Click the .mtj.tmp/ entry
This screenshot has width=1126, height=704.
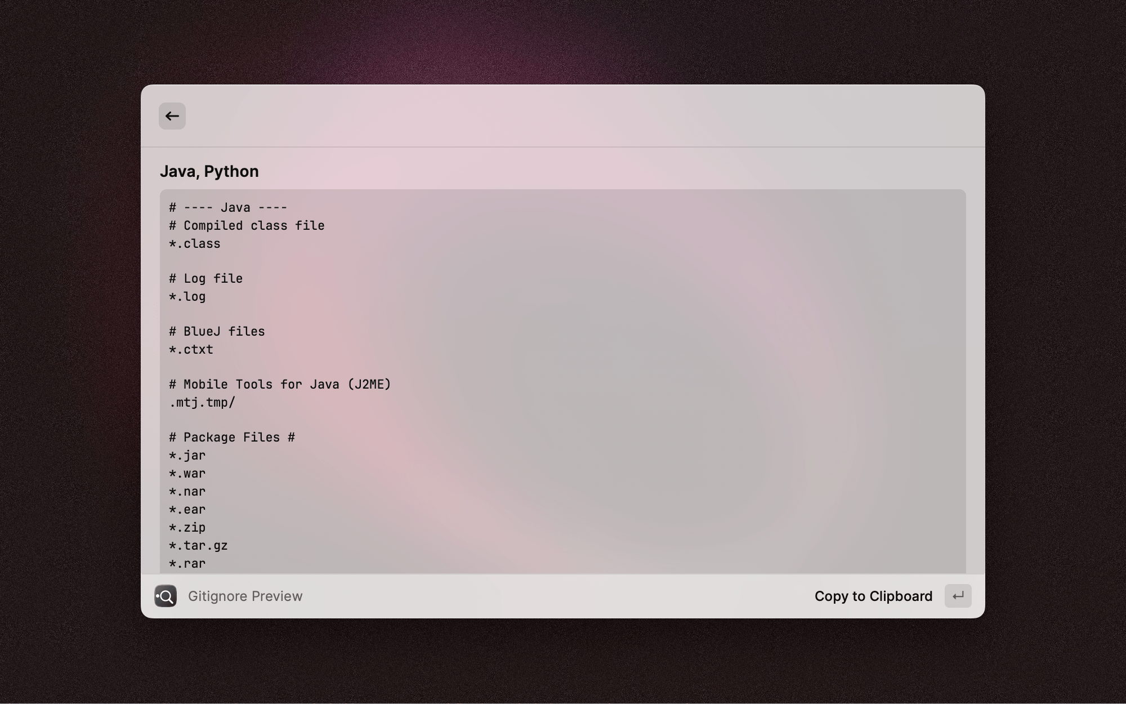click(202, 403)
